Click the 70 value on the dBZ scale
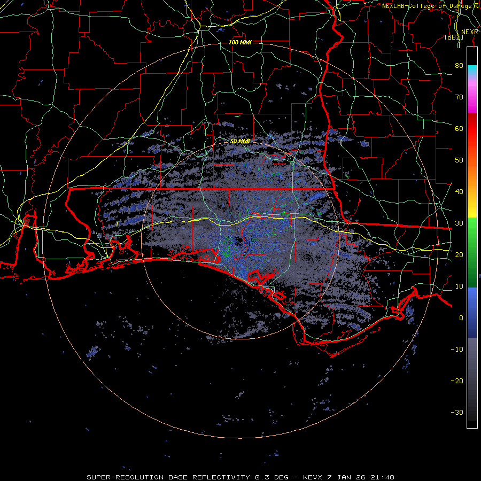This screenshot has width=481, height=481. pyautogui.click(x=459, y=97)
